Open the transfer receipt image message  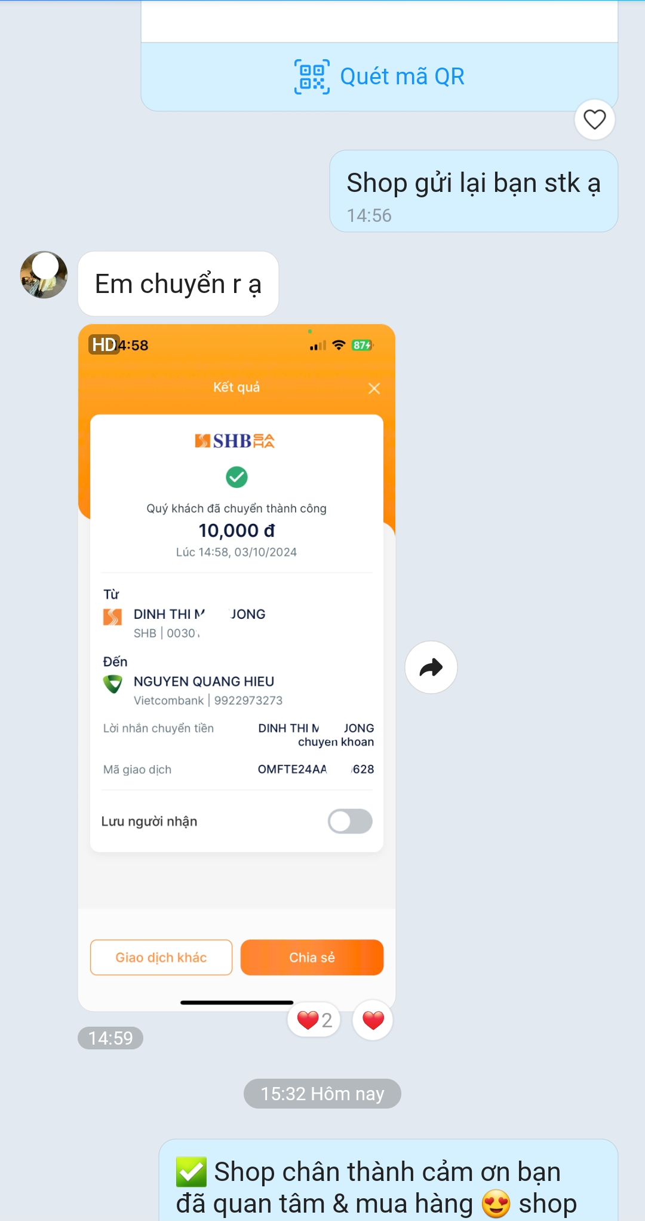[x=236, y=668]
